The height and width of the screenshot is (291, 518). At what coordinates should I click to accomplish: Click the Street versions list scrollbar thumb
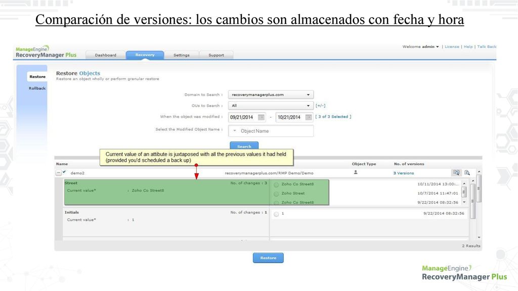464,191
